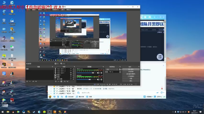The width and height of the screenshot is (204, 114).
Task: Click music accompaniment icon in YY toolbar
Action: (x=77, y=97)
